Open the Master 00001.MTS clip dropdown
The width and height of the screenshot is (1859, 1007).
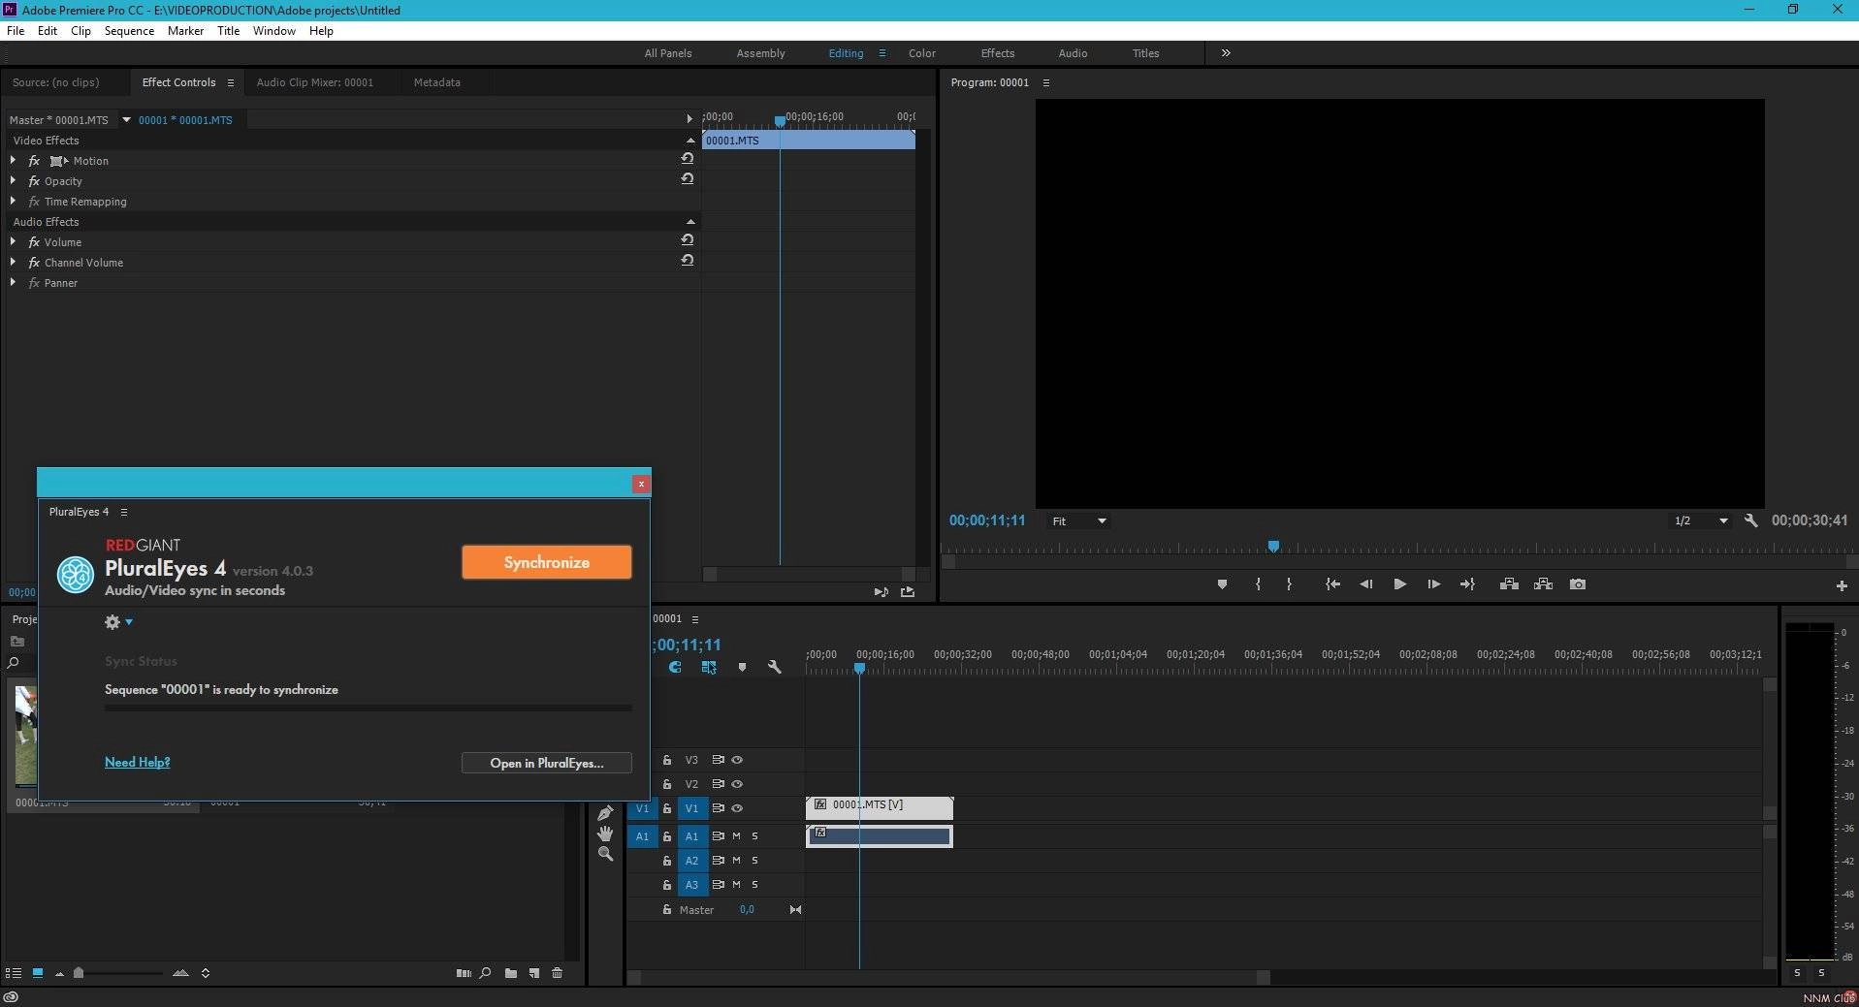coord(126,120)
